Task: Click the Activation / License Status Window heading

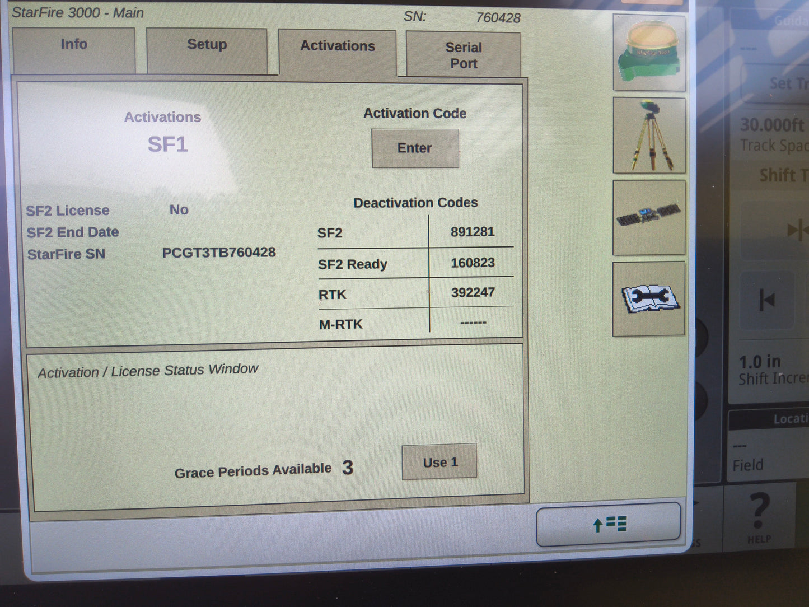Action: (148, 371)
